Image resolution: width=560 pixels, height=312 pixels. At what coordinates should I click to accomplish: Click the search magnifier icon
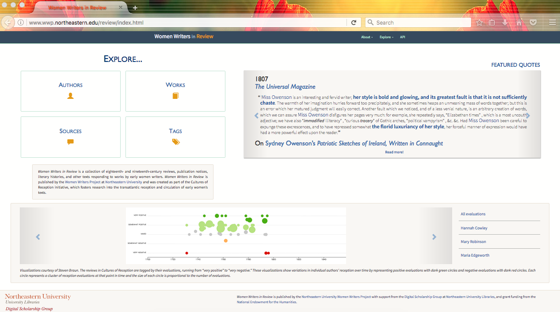370,22
